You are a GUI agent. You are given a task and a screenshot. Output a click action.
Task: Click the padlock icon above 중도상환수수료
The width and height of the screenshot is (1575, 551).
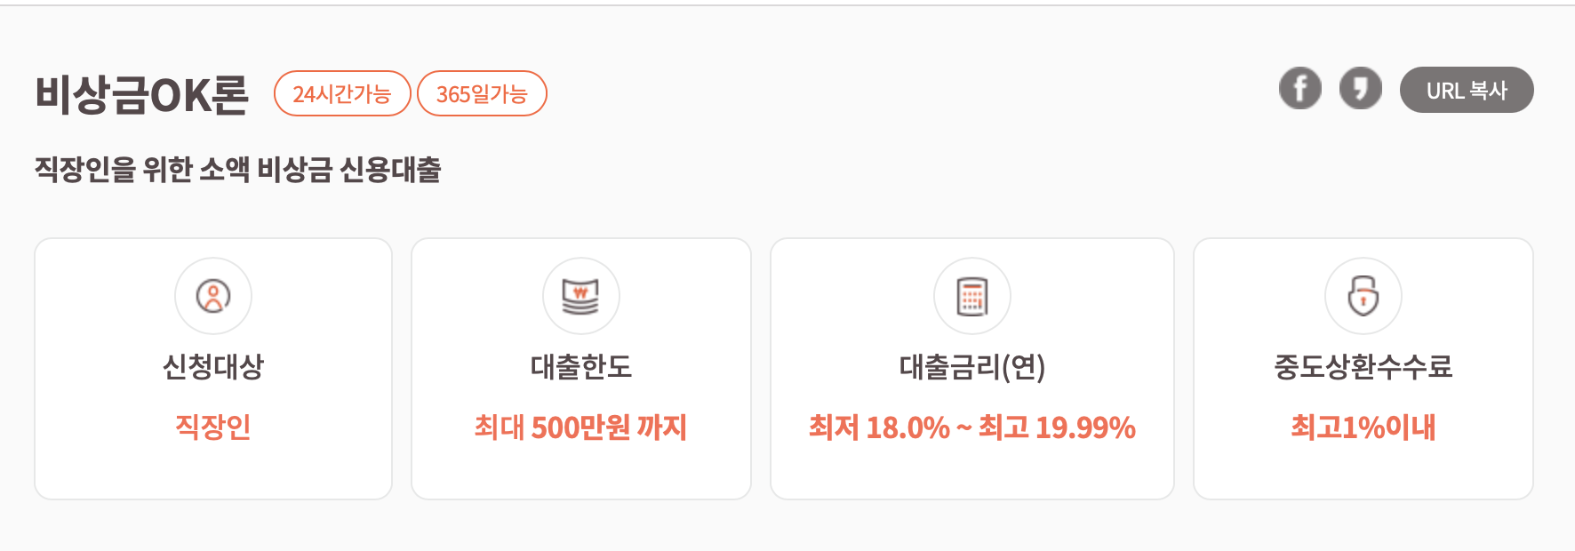click(1363, 296)
